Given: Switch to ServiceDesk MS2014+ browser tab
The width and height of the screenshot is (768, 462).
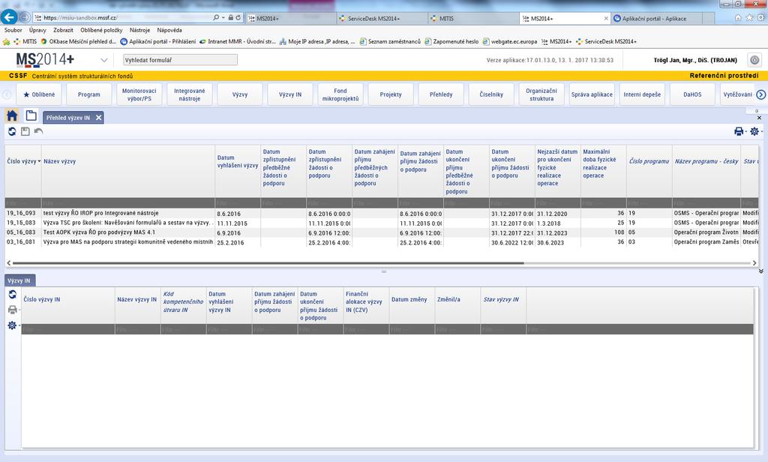Looking at the screenshot, I should [x=382, y=19].
